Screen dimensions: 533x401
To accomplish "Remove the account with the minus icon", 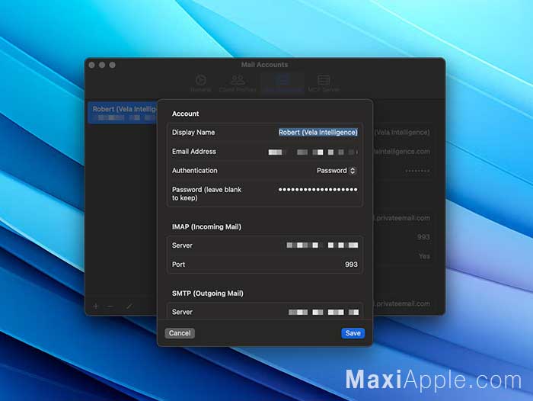I will pyautogui.click(x=110, y=306).
